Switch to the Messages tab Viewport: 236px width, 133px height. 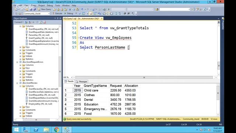(x=81, y=81)
